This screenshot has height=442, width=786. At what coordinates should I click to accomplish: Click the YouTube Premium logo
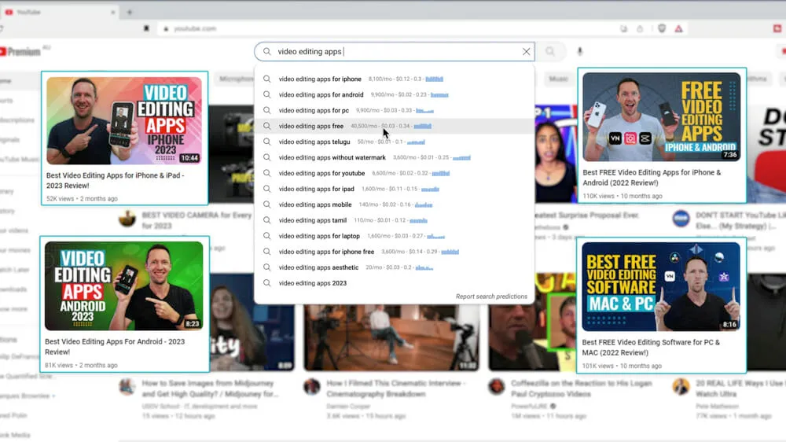click(20, 52)
